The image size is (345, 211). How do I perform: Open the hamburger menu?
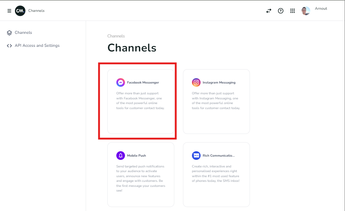click(9, 11)
